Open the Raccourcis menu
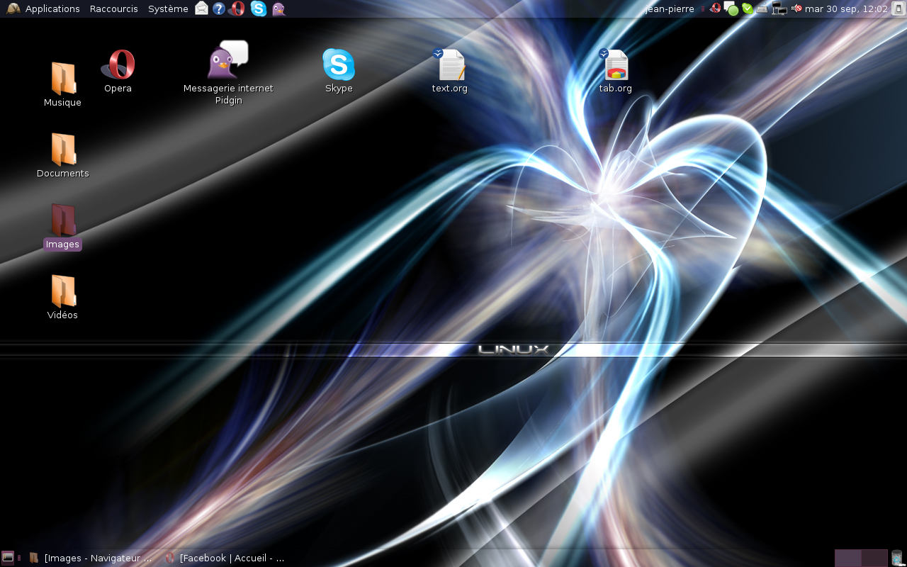 [113, 9]
